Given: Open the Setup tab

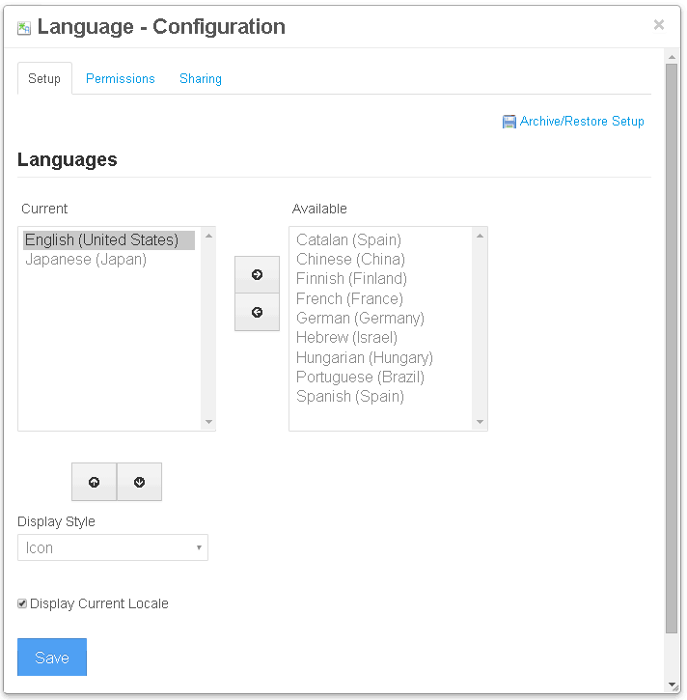Looking at the screenshot, I should (x=44, y=79).
